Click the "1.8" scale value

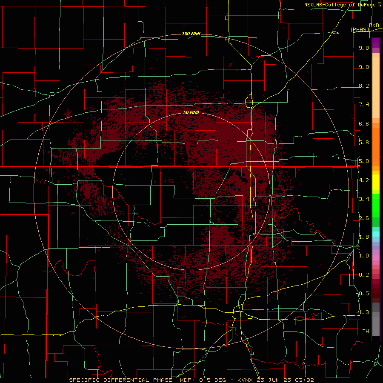click(x=364, y=237)
